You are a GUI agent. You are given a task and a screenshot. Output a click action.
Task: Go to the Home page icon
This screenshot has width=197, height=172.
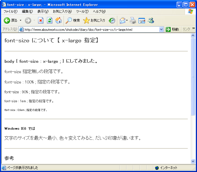(x=58, y=20)
